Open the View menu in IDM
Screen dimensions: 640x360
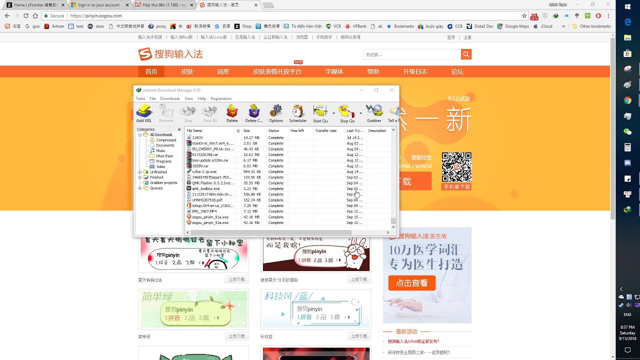(188, 98)
